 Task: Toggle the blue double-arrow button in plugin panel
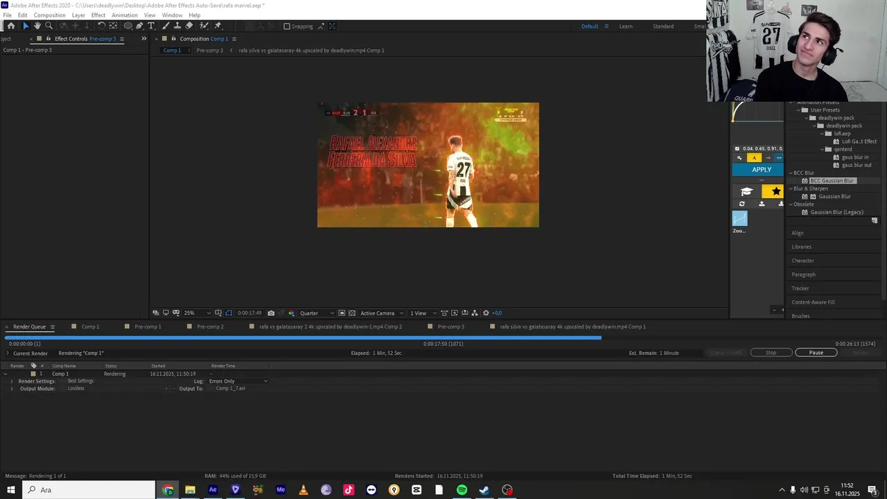779,158
